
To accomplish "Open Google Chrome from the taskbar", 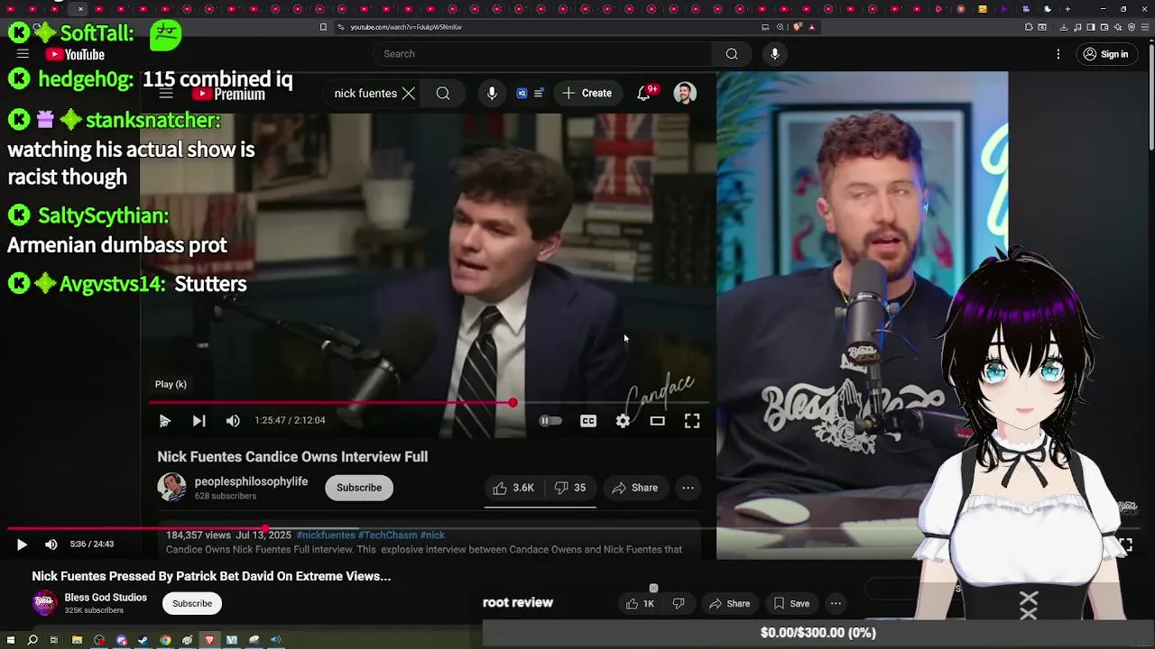I will (x=165, y=640).
